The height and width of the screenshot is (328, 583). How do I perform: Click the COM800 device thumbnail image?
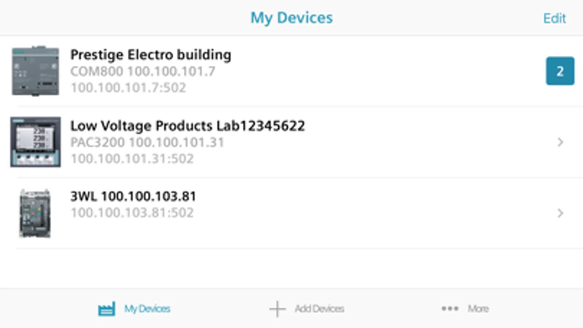[35, 71]
